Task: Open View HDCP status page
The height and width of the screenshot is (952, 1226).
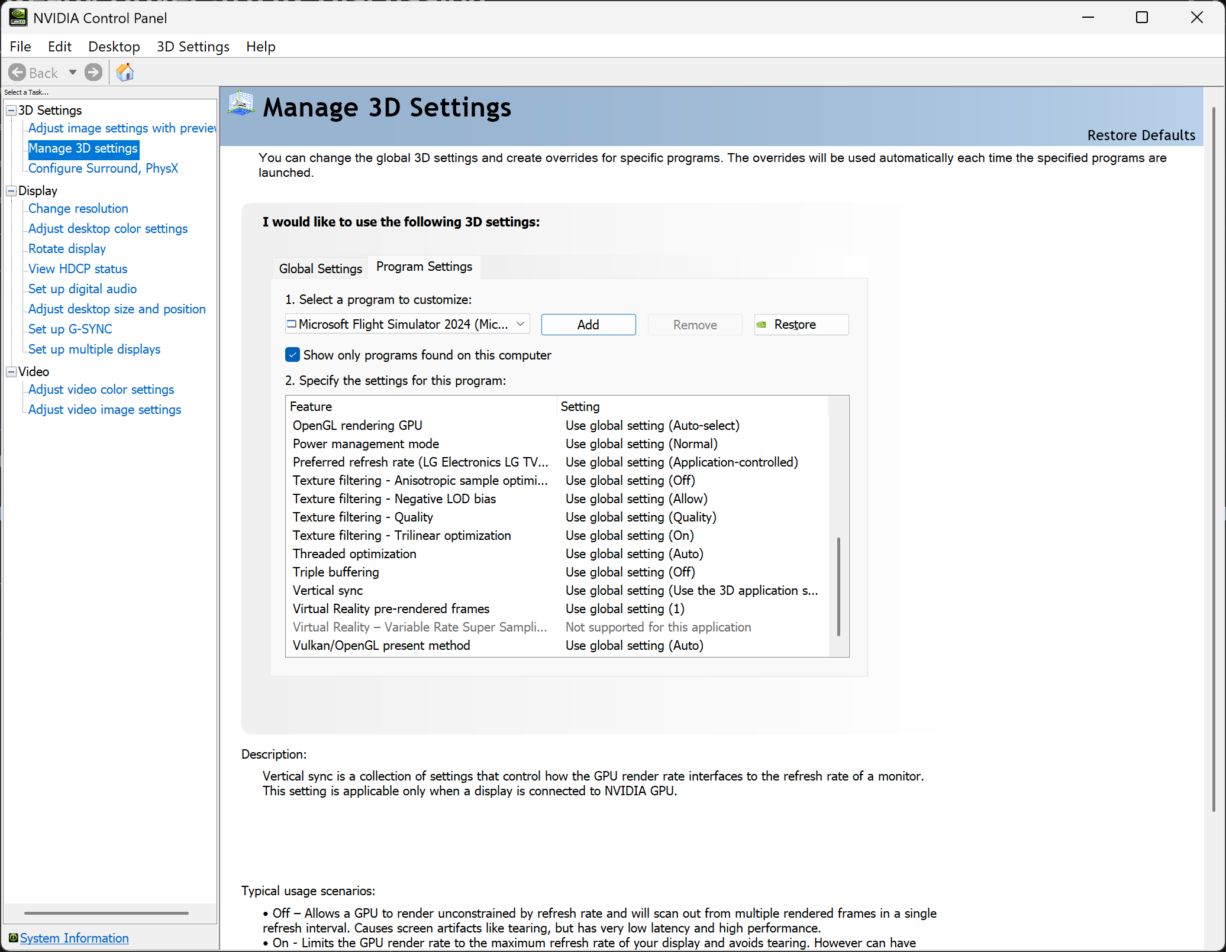Action: pos(78,269)
